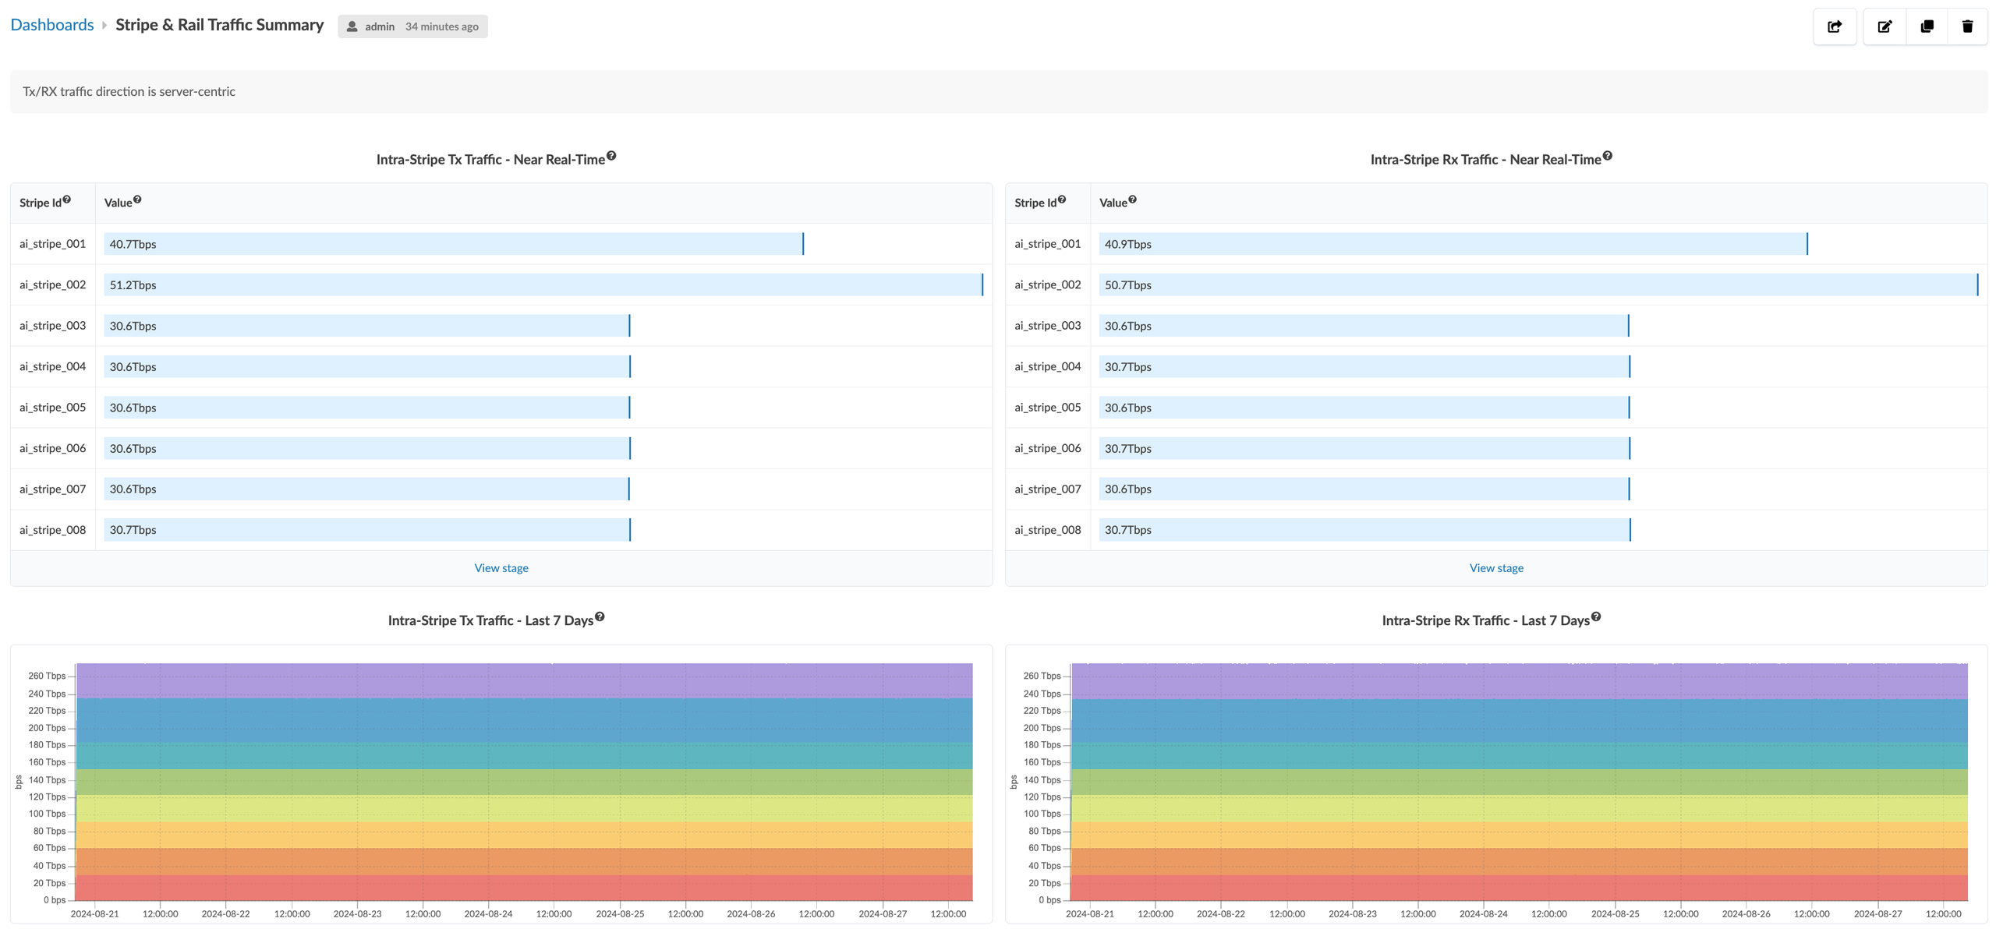Click the 40.9Tbps bar in Rx table
This screenshot has width=1996, height=929.
[1453, 244]
